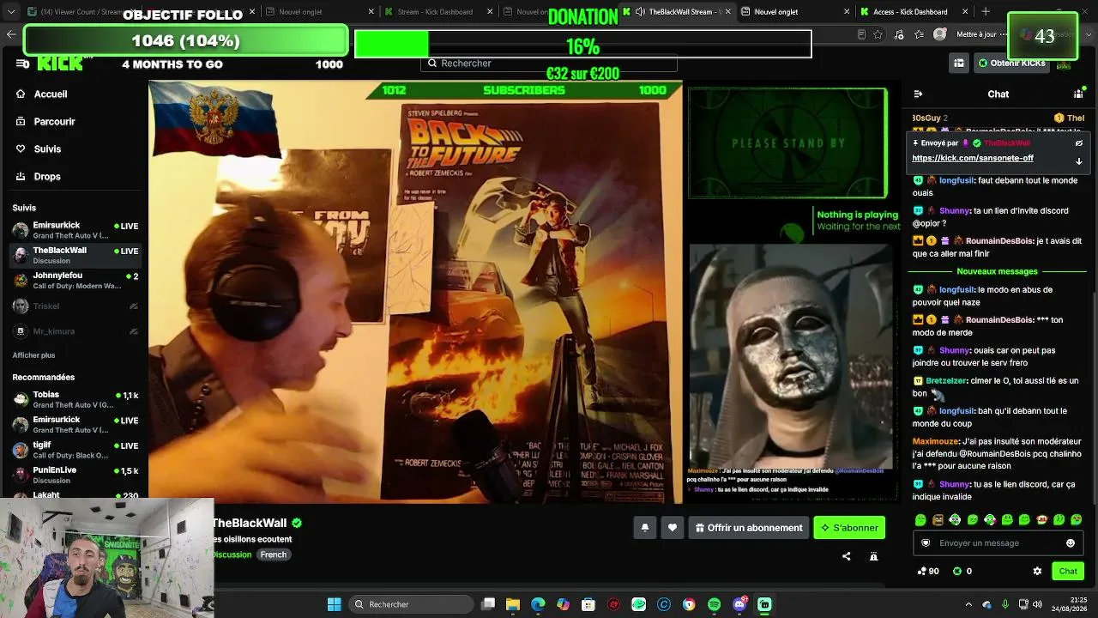Click the Kick Rechercher search field
Screen dimensions: 1098x618
click(549, 64)
